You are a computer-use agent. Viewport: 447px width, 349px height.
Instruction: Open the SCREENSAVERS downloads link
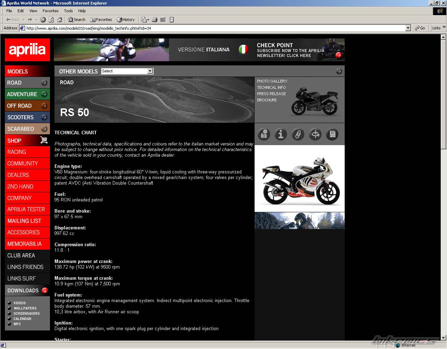pyautogui.click(x=27, y=314)
